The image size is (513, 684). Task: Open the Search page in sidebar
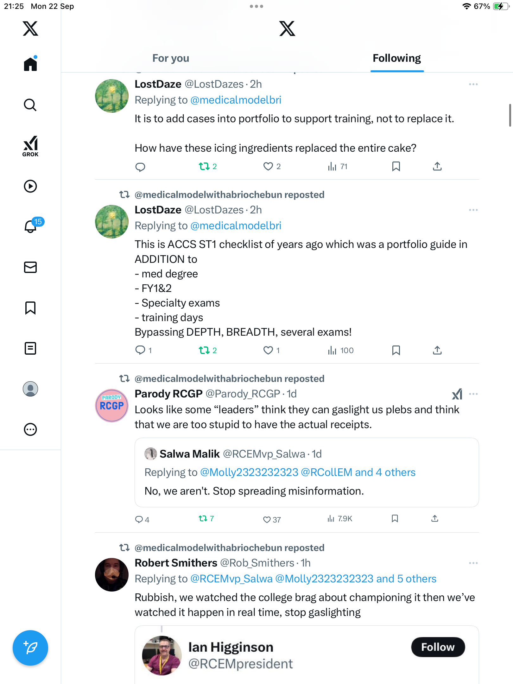(x=30, y=105)
